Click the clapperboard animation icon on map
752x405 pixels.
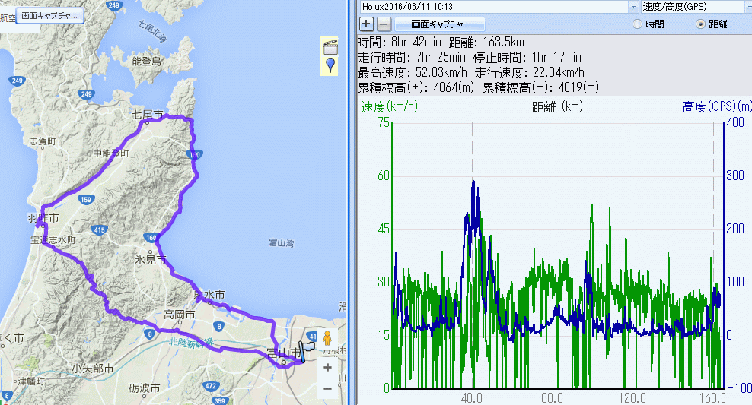pos(330,45)
